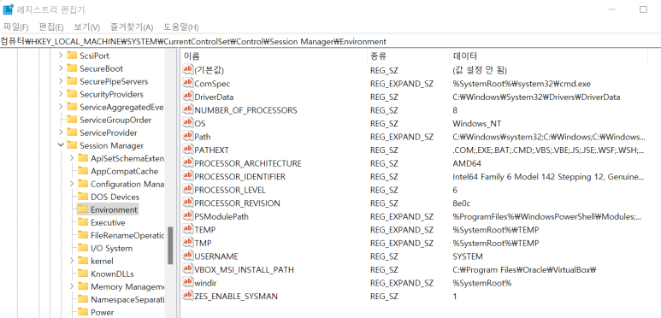
Task: Click the Power folder icon in tree
Action: point(83,312)
